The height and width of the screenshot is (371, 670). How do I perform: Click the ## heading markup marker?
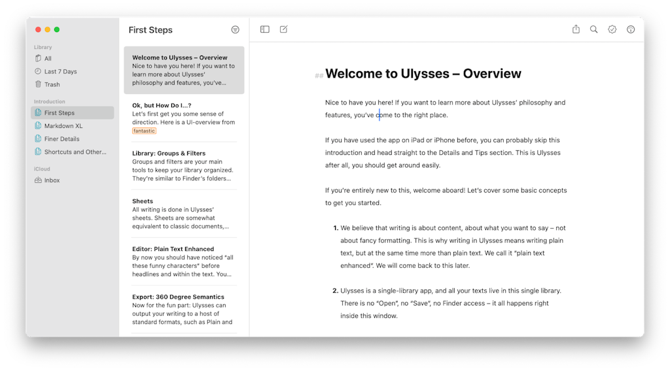[319, 76]
